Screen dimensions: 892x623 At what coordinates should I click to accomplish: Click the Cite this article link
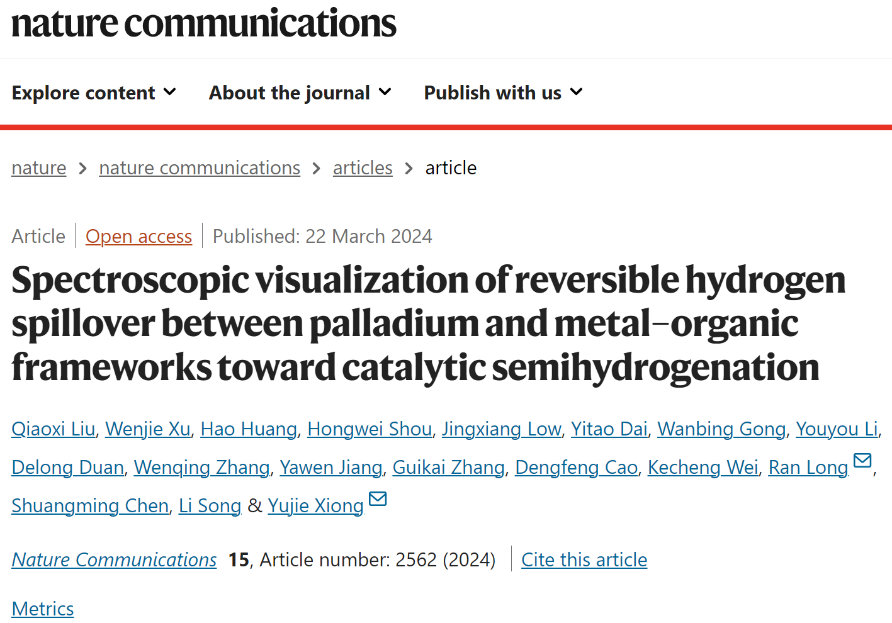[x=584, y=560]
